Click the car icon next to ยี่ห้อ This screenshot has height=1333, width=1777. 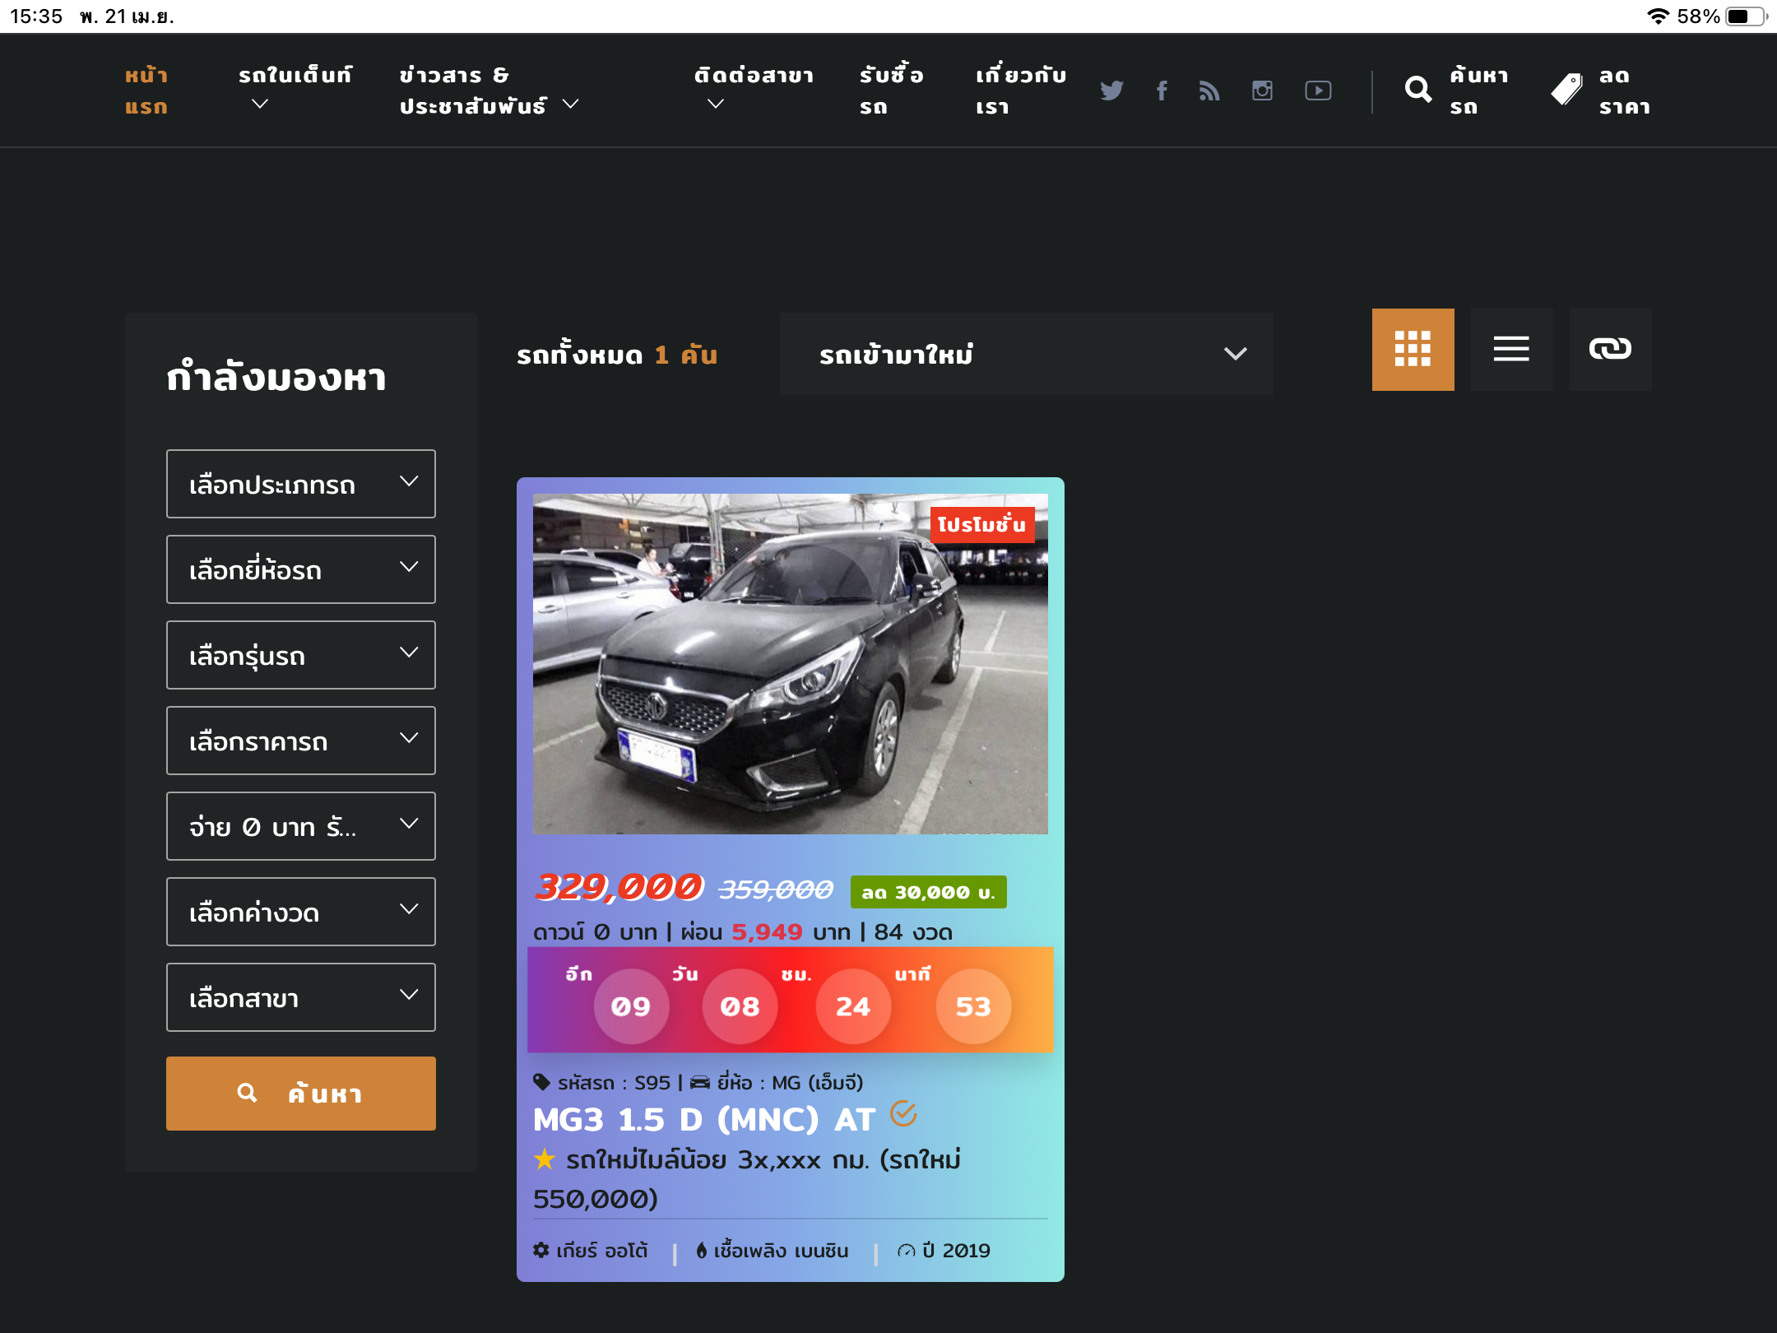[x=700, y=1082]
